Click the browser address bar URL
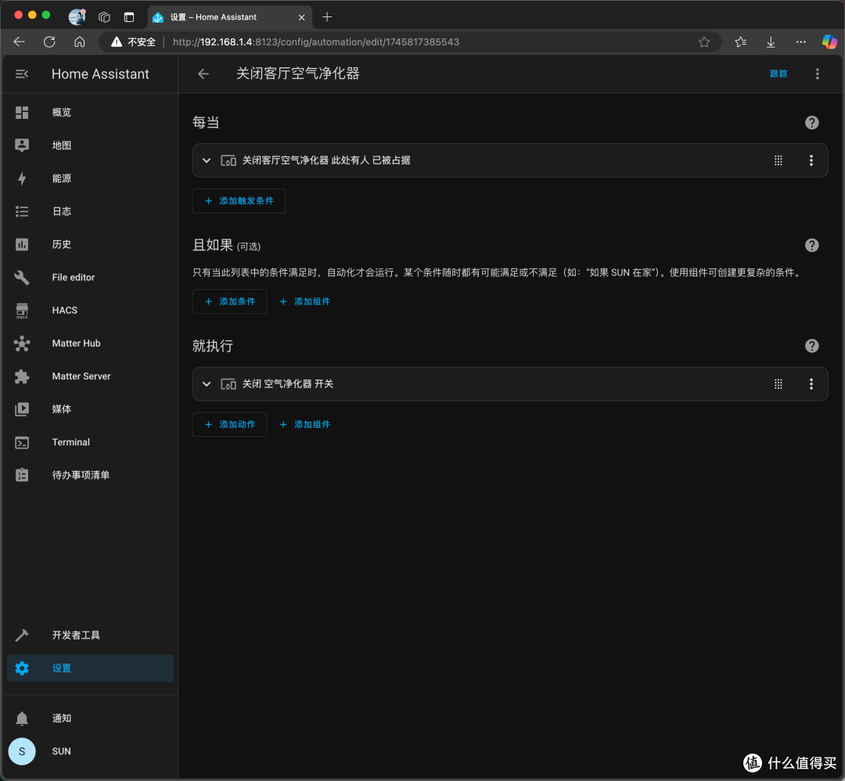845x781 pixels. coord(316,42)
